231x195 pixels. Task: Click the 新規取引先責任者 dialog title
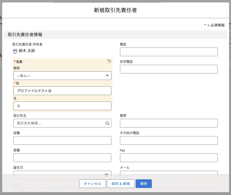pyautogui.click(x=116, y=10)
